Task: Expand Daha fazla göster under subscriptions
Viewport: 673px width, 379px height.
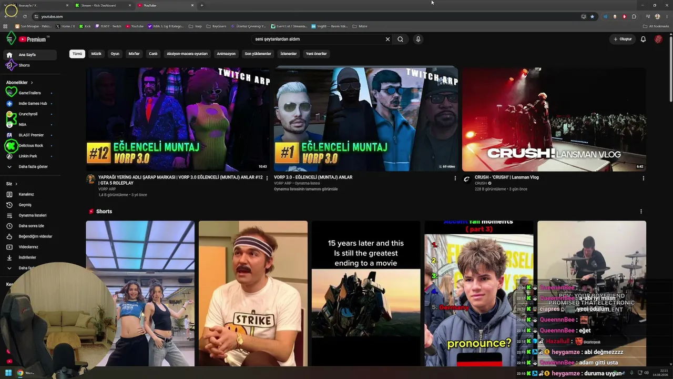Action: tap(29, 167)
